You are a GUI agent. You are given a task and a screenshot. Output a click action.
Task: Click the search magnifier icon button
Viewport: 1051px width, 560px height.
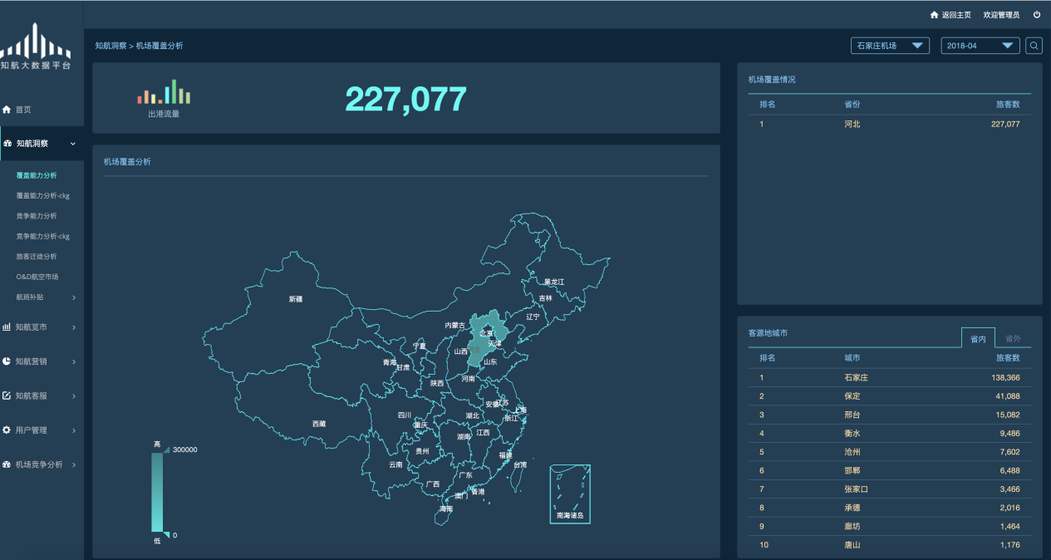(1034, 46)
